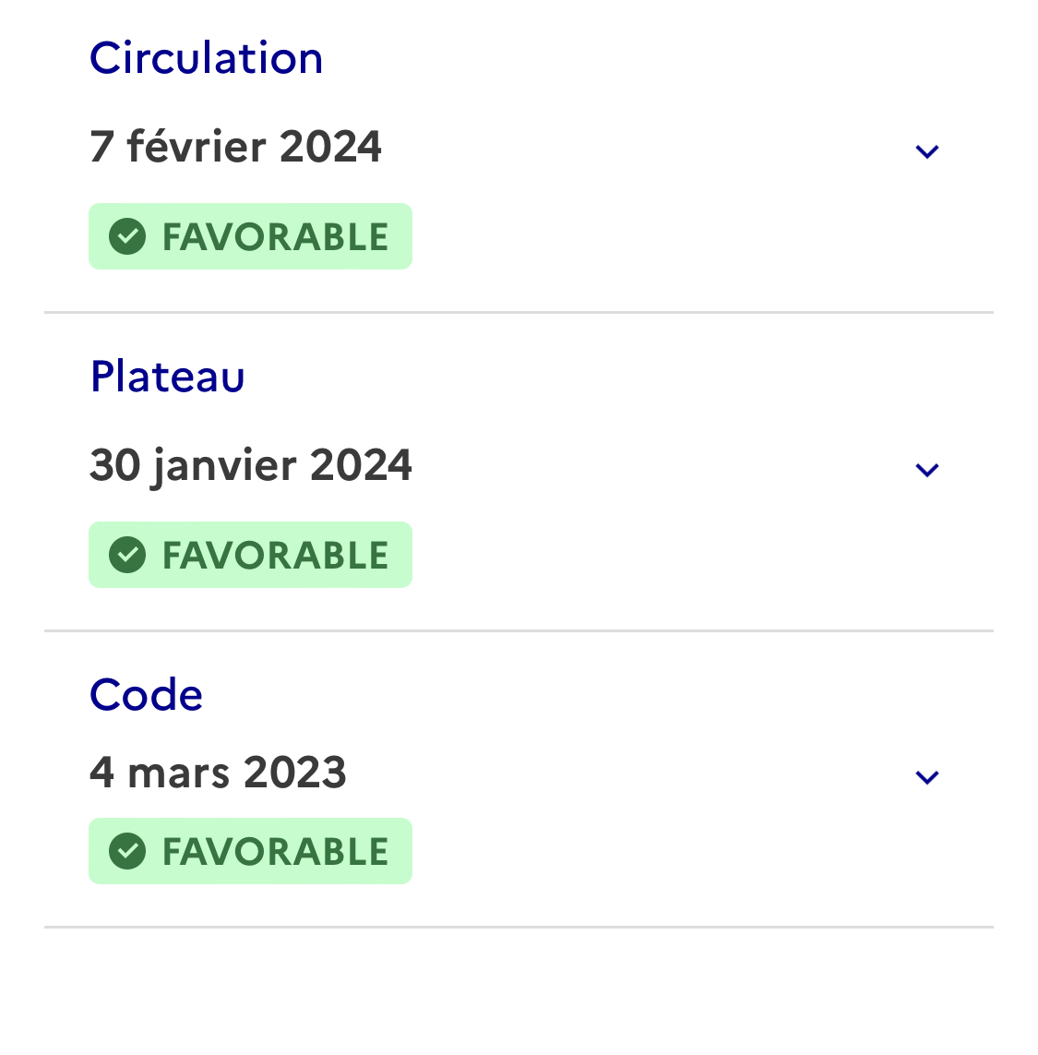Select the date 4 mars 2023

pyautogui.click(x=218, y=773)
